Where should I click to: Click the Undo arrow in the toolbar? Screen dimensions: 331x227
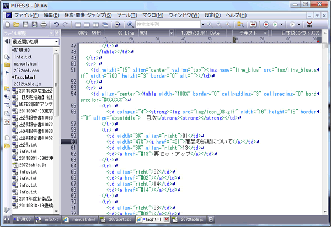pos(57,25)
